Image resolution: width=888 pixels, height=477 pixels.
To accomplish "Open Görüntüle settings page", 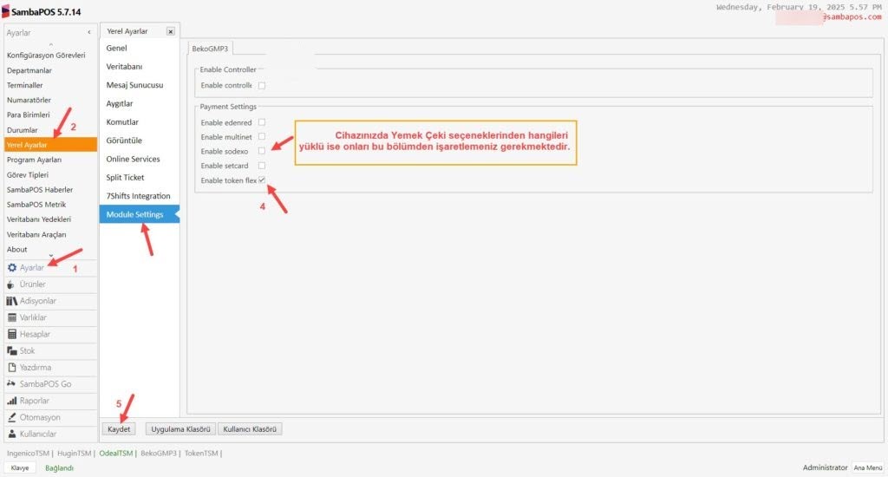I will 140,140.
